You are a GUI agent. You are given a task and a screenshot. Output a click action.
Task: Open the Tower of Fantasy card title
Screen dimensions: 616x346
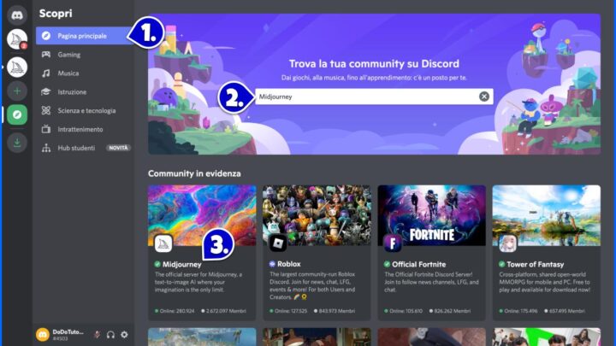pos(535,264)
